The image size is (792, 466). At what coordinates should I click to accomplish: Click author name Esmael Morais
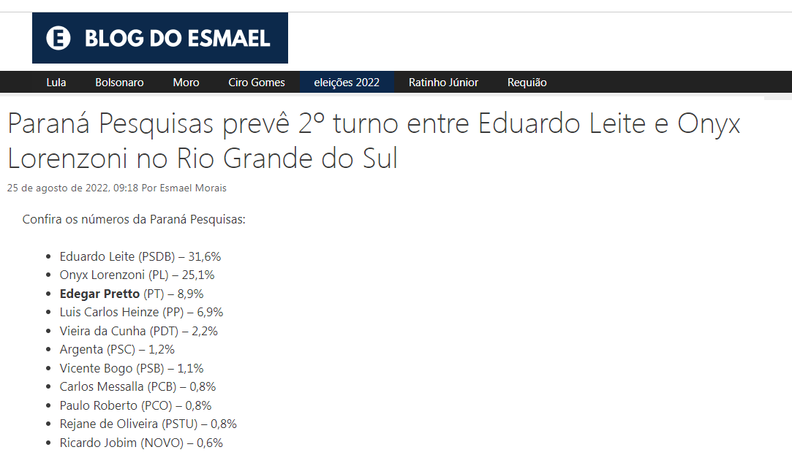(193, 188)
